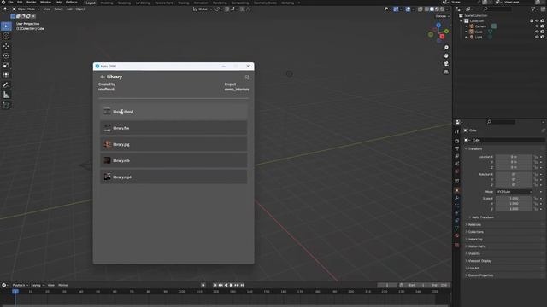Open the Object Data properties tab
The image size is (547, 307).
(457, 228)
